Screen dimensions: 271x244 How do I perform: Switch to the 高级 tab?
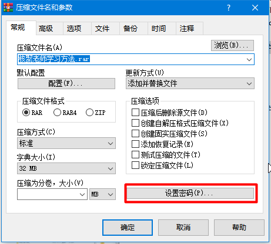point(46,29)
